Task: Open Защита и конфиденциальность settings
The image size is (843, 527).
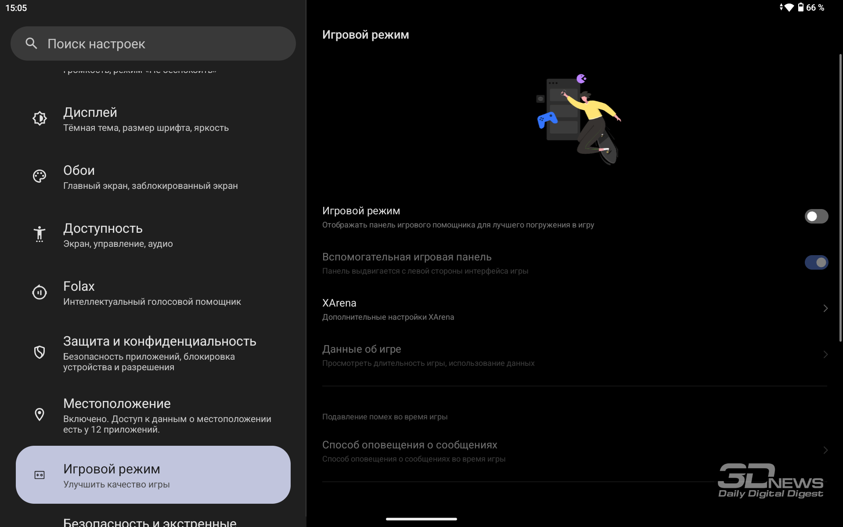Action: (x=153, y=352)
